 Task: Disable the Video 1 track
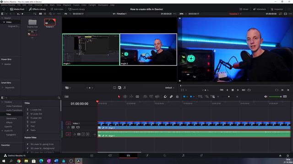tap(78, 128)
